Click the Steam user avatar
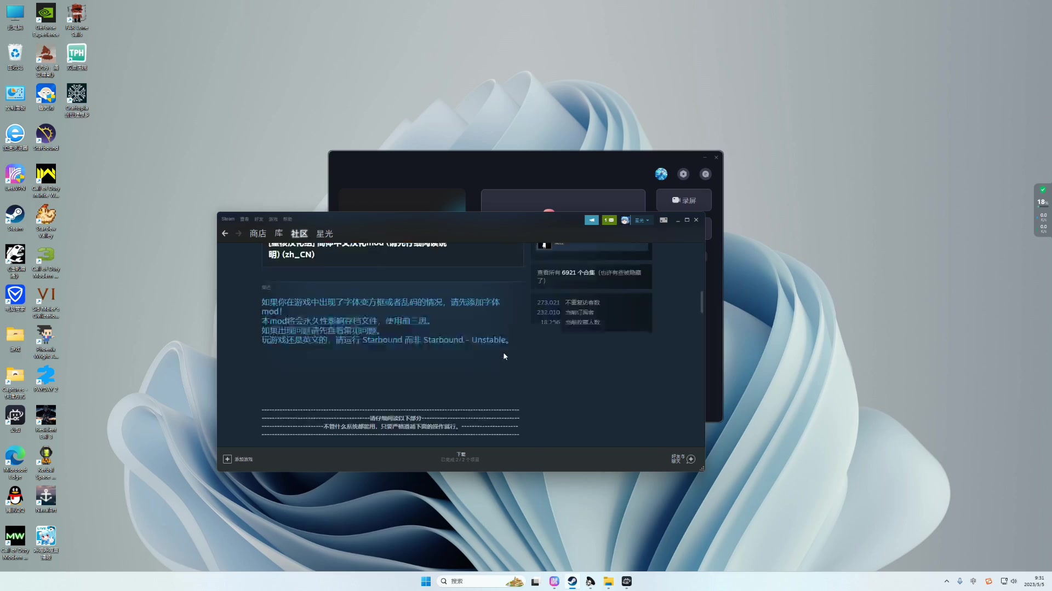The width and height of the screenshot is (1052, 591). click(625, 220)
